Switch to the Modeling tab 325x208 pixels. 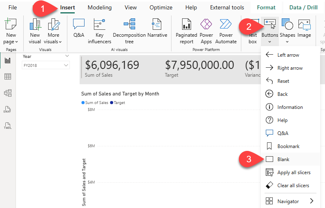[x=99, y=7]
